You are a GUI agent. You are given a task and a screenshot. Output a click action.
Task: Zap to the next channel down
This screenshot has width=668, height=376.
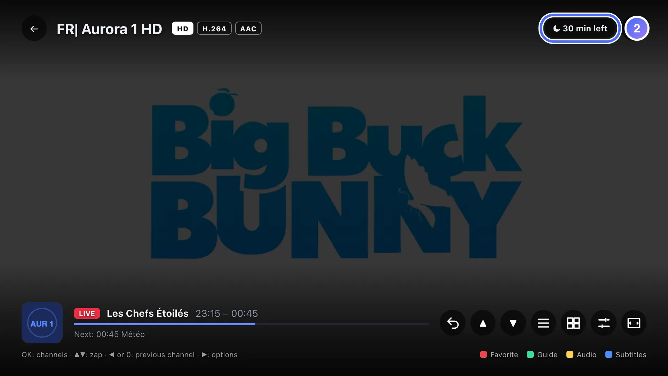[513, 323]
